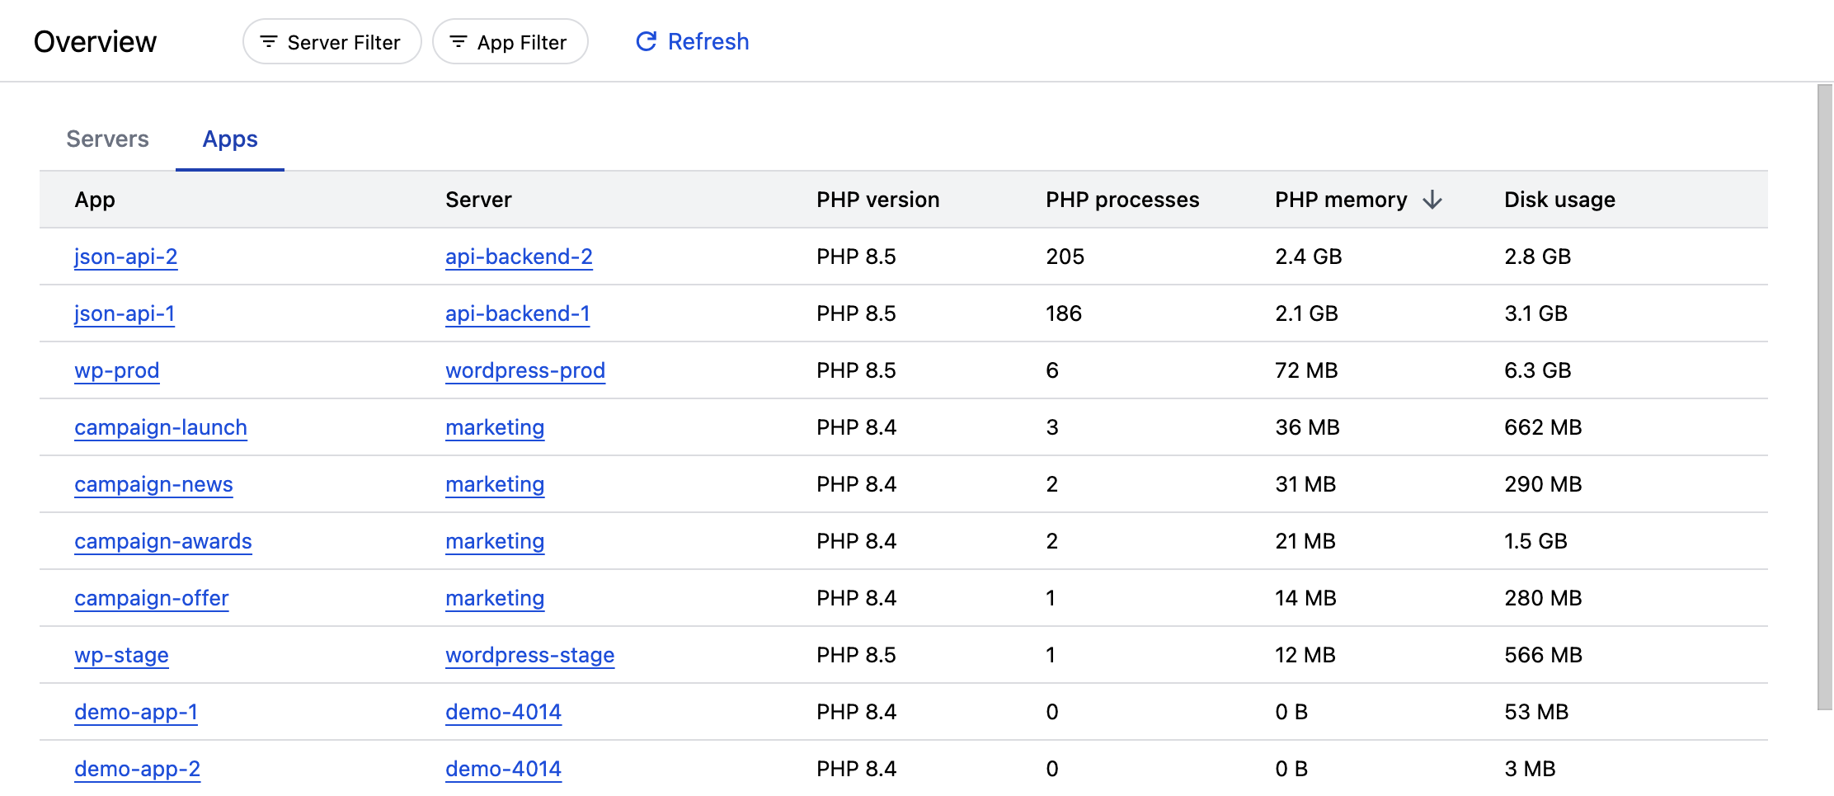1834x796 pixels.
Task: Open the campaign-launch app
Action: (160, 427)
